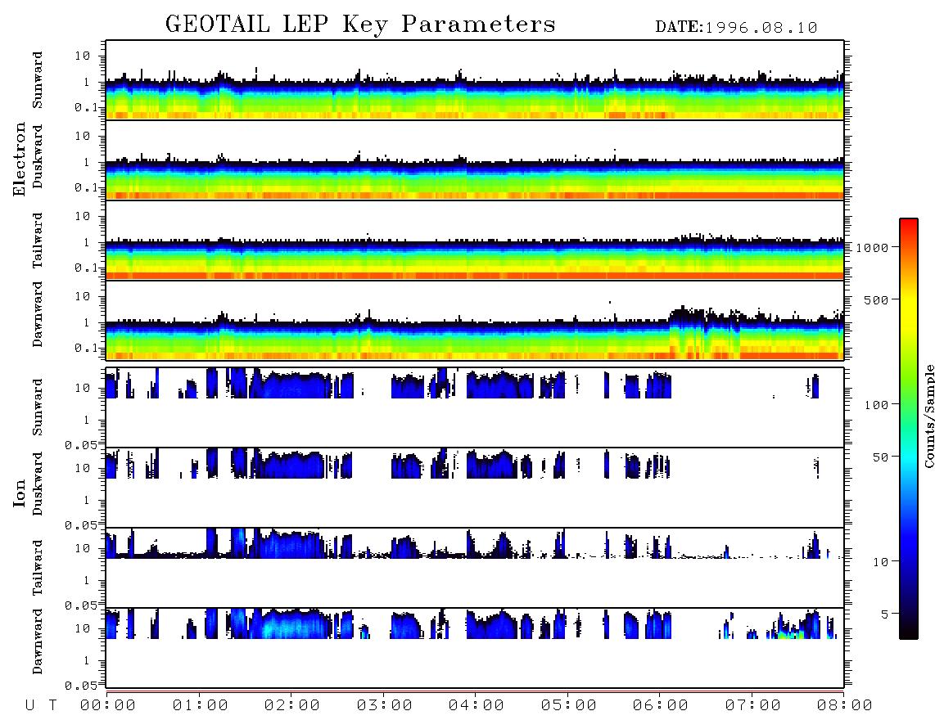
Task: Click the Electron Sunward spectrogram plot
Action: coord(475,80)
